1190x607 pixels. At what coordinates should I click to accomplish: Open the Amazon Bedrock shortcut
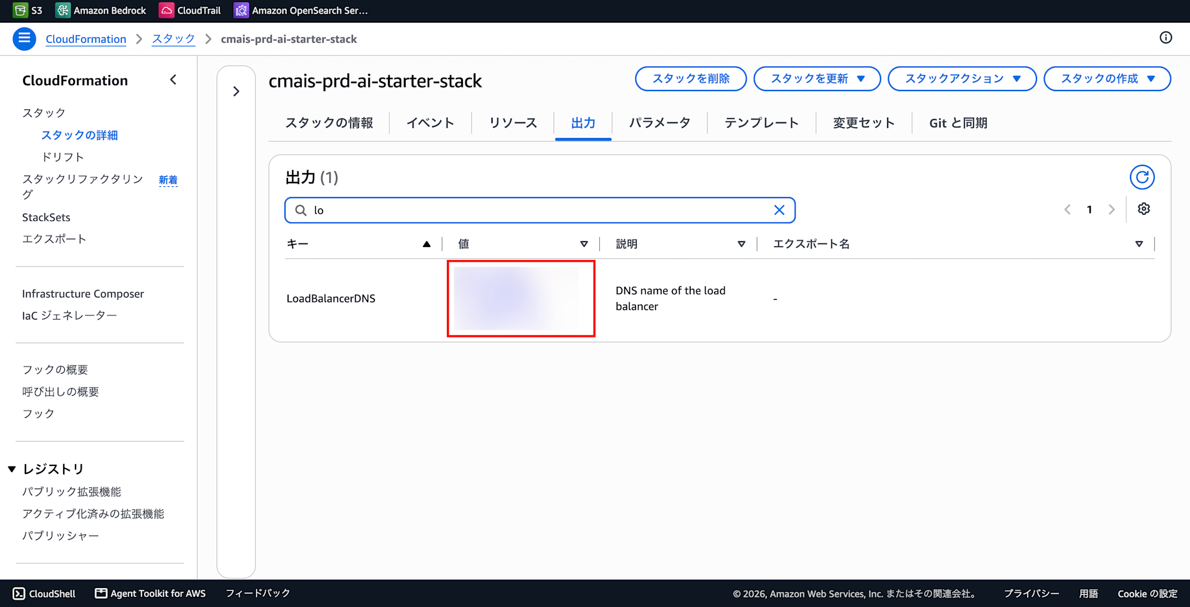coord(101,10)
